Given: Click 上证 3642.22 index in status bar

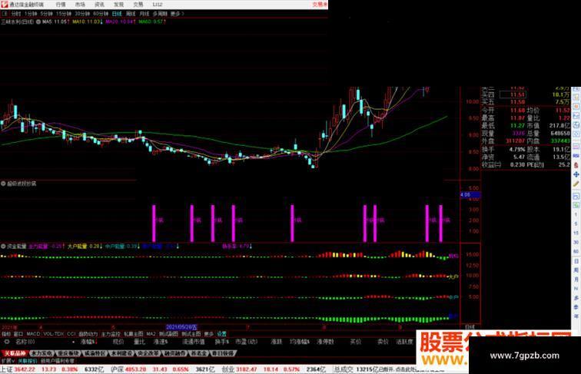Looking at the screenshot, I should (x=18, y=369).
